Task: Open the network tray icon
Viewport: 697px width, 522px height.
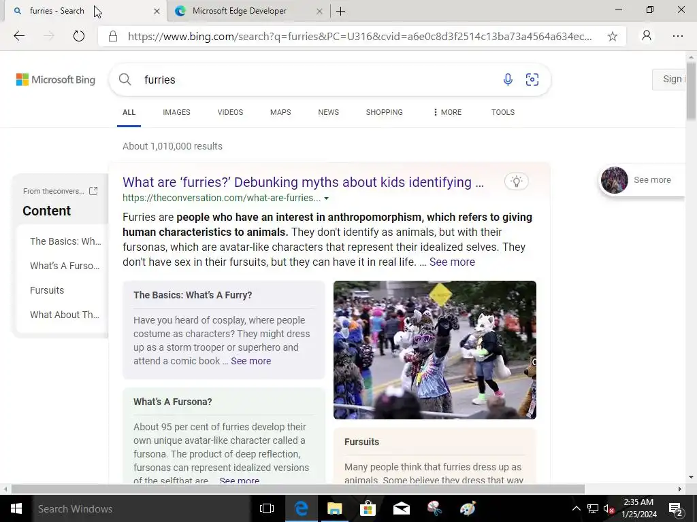Action: [x=593, y=508]
